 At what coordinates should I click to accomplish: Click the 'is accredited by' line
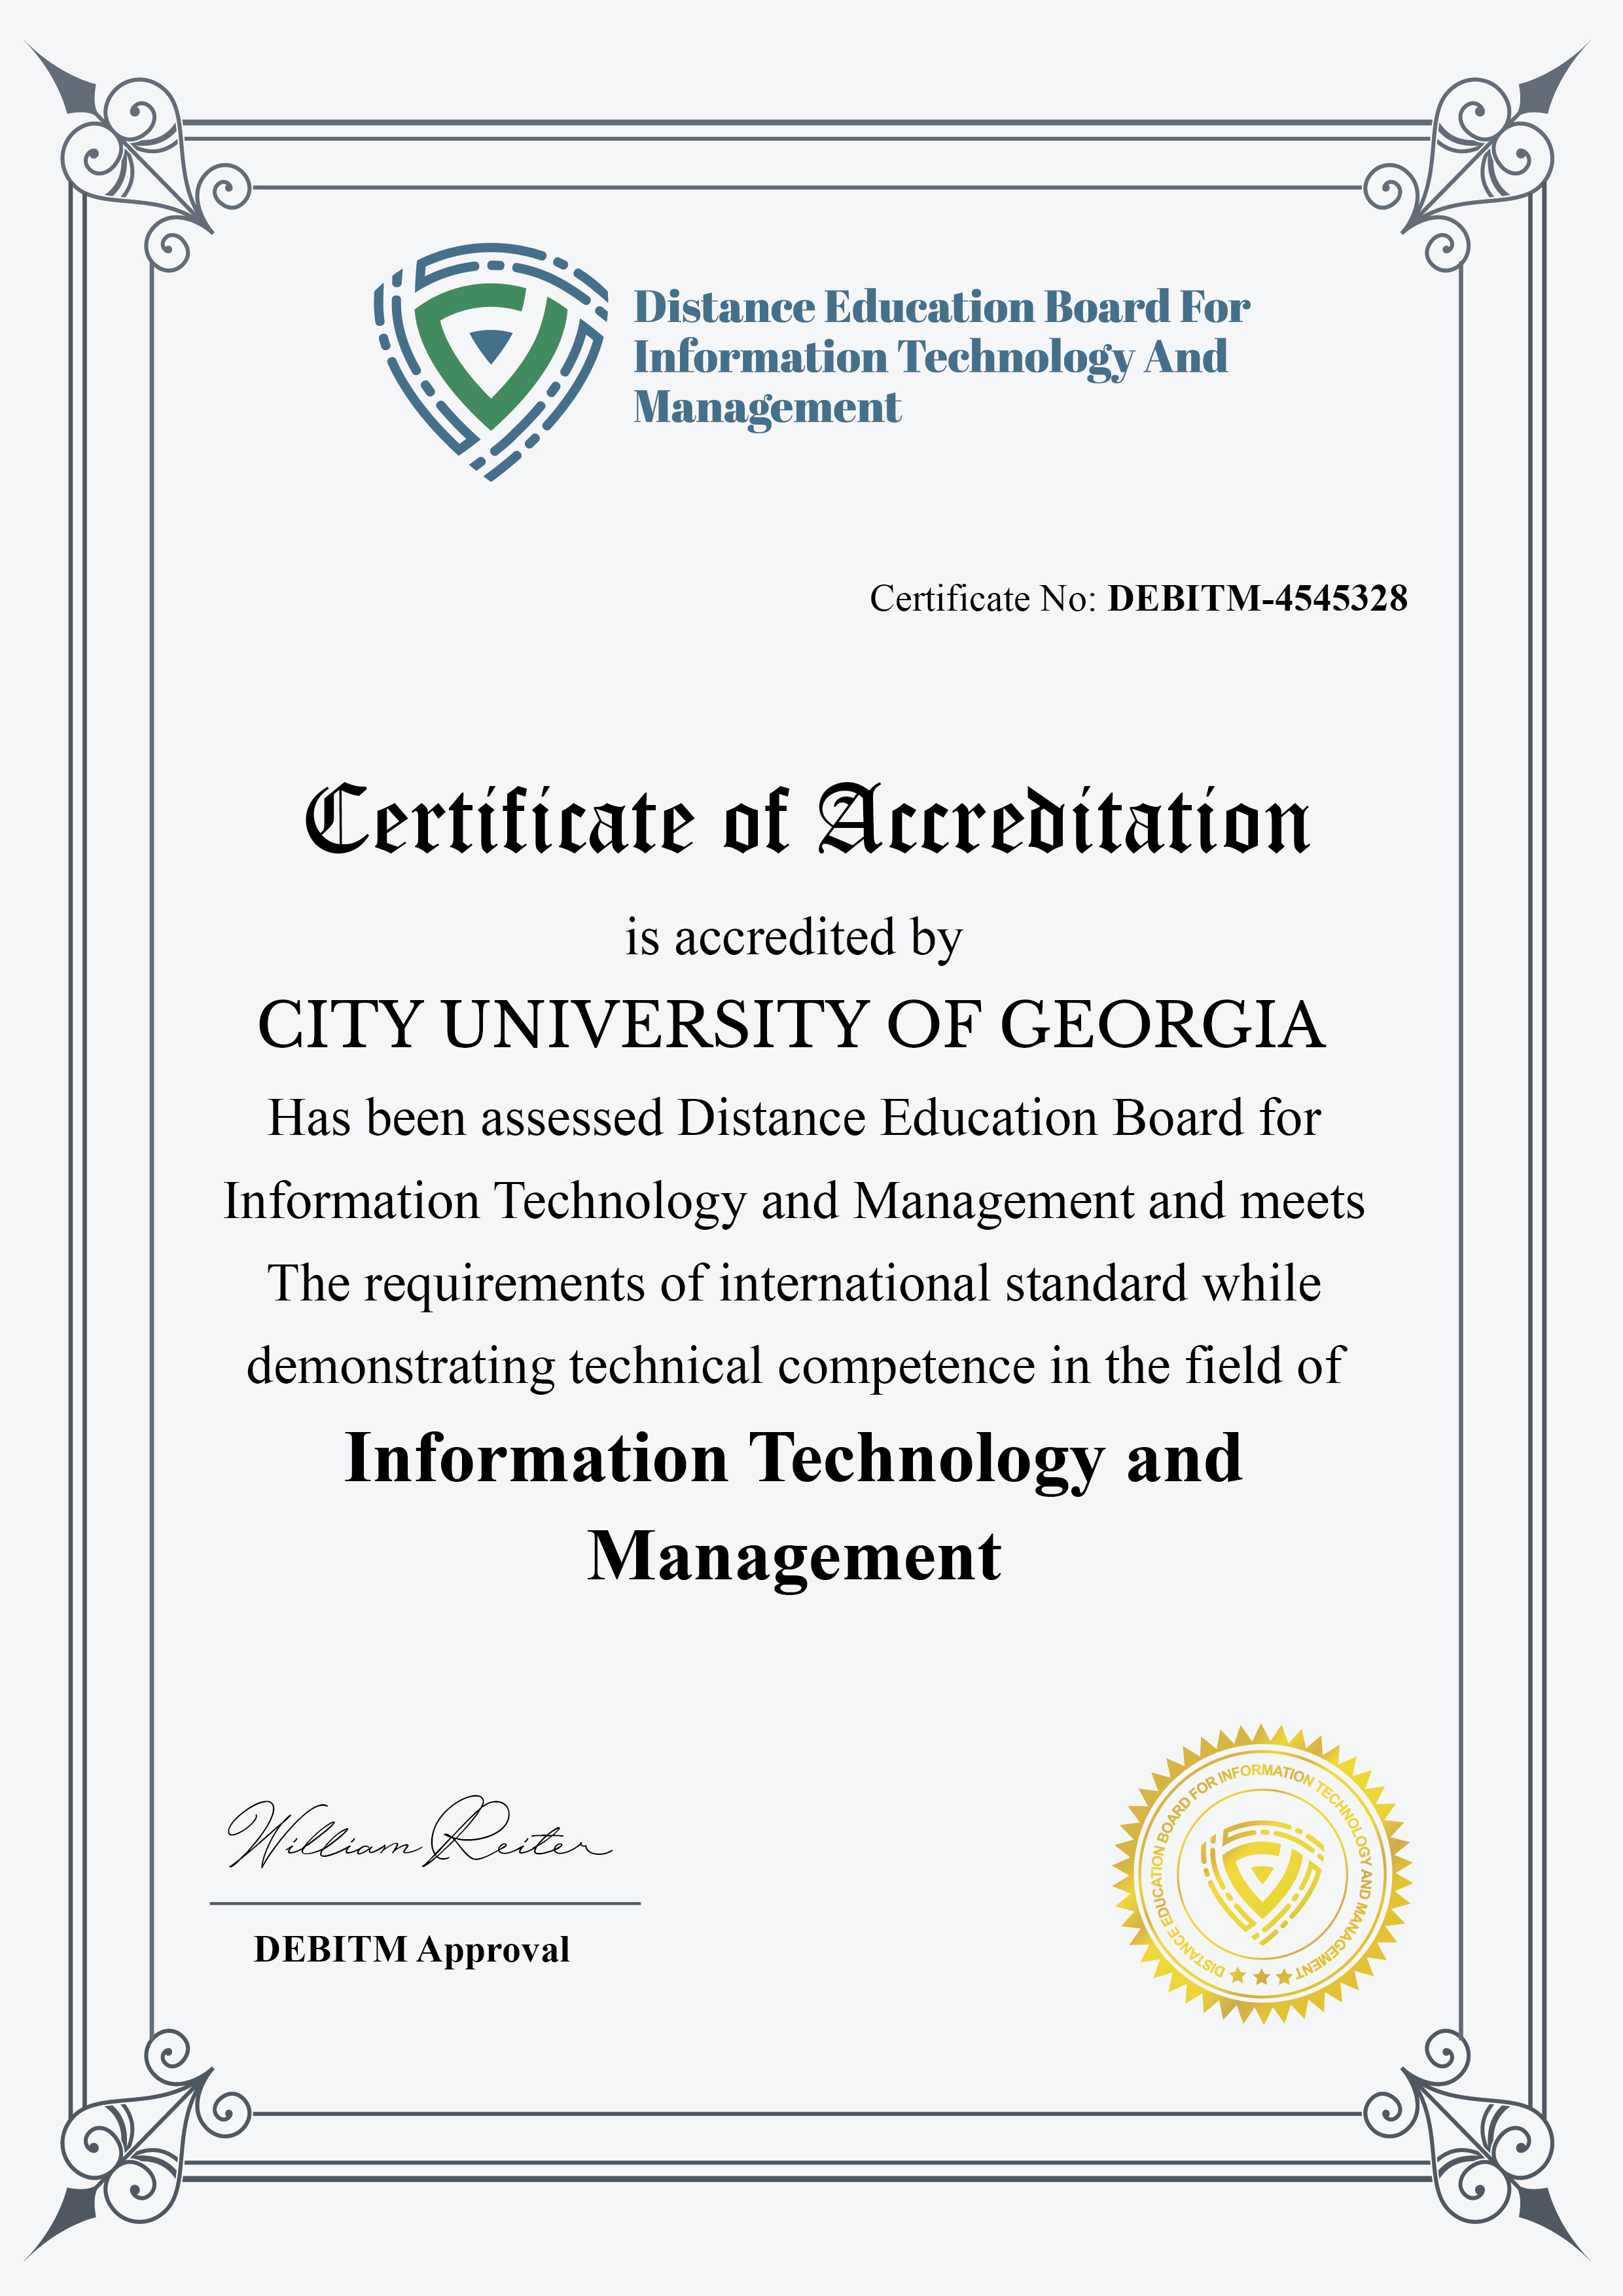click(x=794, y=938)
